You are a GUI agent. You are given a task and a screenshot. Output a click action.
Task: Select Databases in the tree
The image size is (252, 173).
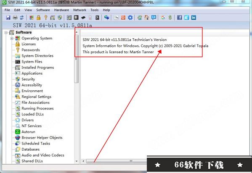[31, 149]
